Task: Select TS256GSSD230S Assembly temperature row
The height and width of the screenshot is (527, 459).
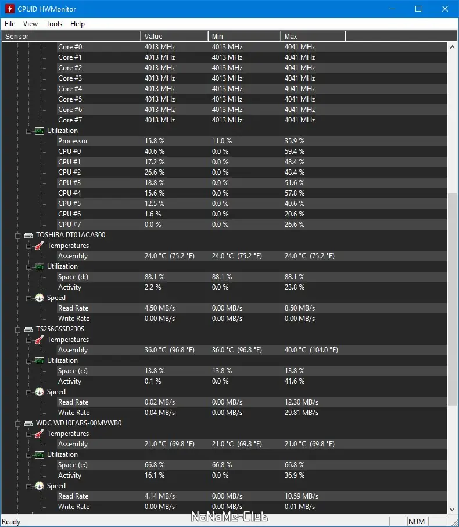Action: click(252, 350)
